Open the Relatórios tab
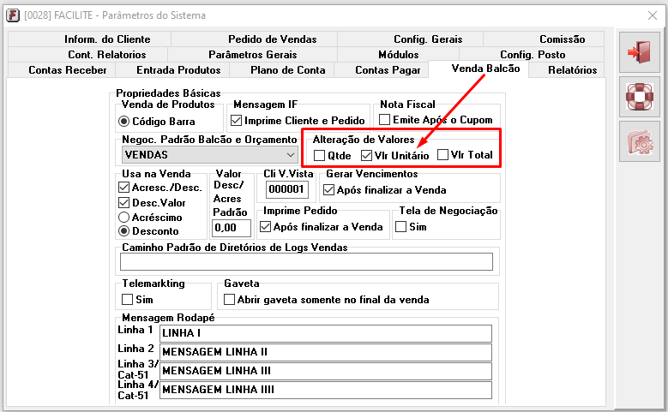This screenshot has width=668, height=412. [x=567, y=69]
